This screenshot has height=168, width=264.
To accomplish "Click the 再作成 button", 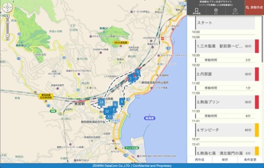I will pos(200,160).
